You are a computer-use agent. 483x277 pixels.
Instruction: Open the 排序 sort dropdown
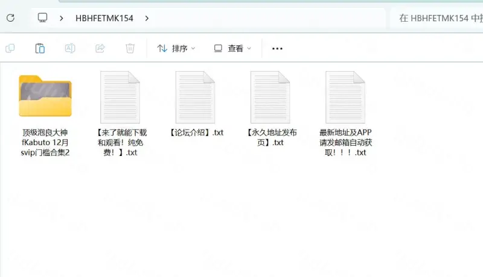176,49
